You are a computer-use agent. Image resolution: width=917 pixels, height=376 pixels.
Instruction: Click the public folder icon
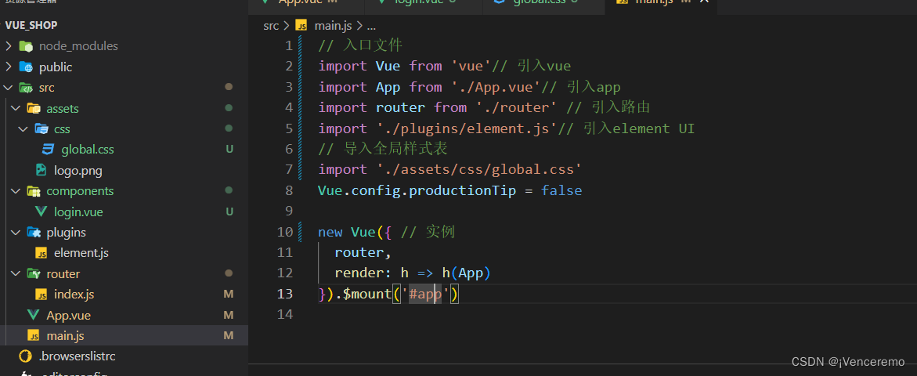tap(26, 67)
